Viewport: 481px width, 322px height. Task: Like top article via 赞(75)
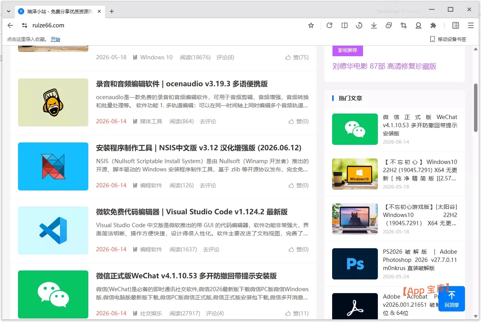click(x=297, y=57)
